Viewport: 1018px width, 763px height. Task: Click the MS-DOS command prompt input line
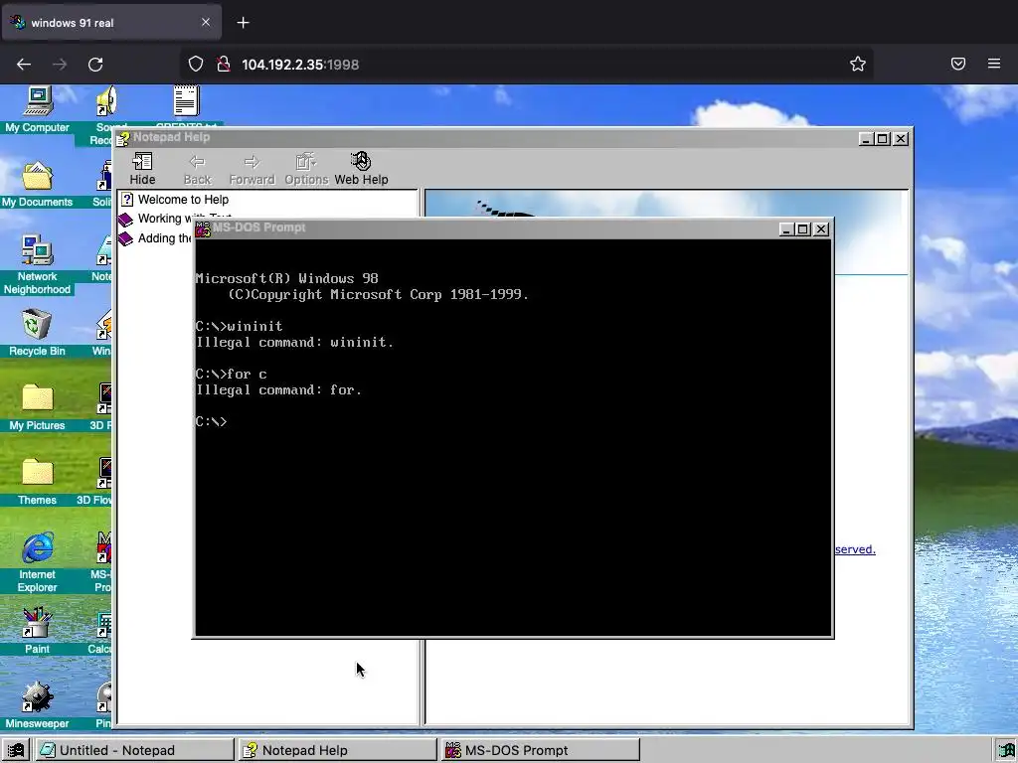(513, 421)
